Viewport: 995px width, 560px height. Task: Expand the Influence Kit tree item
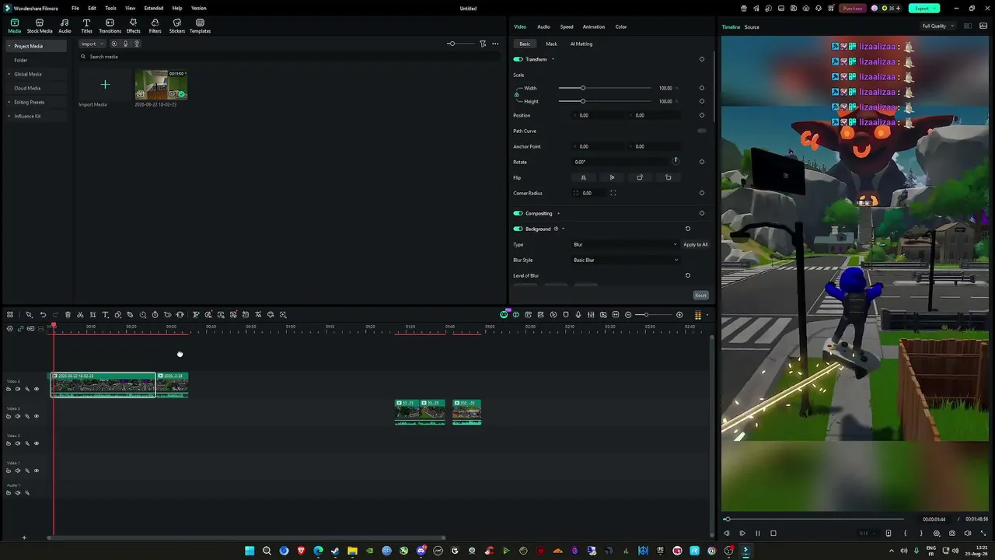[x=9, y=116]
